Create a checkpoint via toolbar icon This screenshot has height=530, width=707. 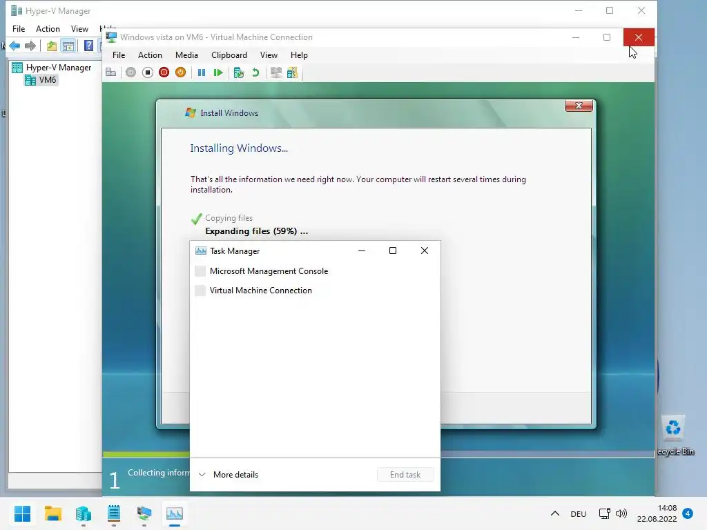[x=239, y=72]
